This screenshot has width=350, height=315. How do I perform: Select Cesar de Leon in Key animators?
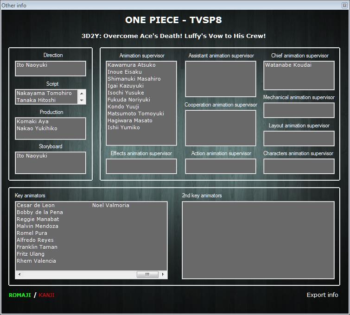click(36, 205)
